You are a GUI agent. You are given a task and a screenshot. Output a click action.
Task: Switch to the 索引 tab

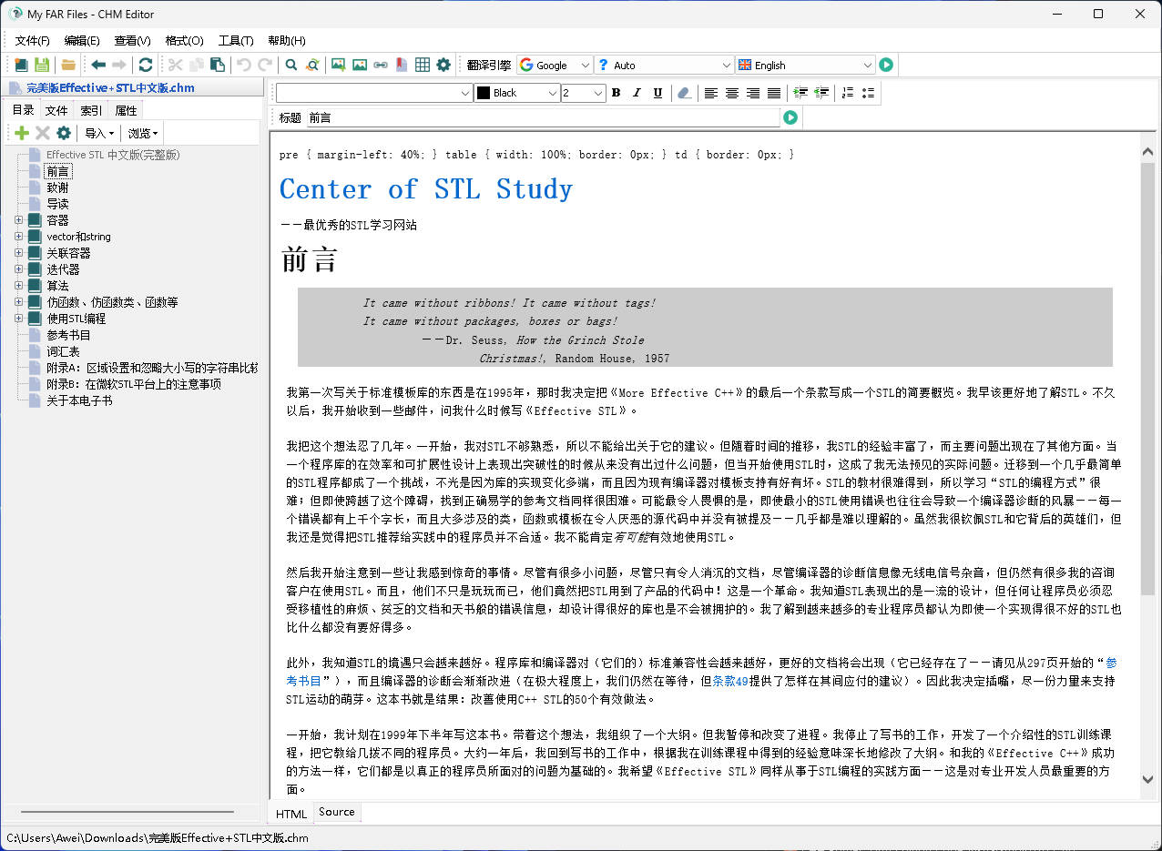pos(91,110)
